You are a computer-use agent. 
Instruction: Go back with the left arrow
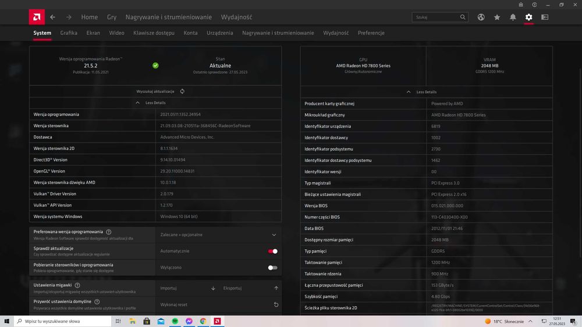(53, 17)
